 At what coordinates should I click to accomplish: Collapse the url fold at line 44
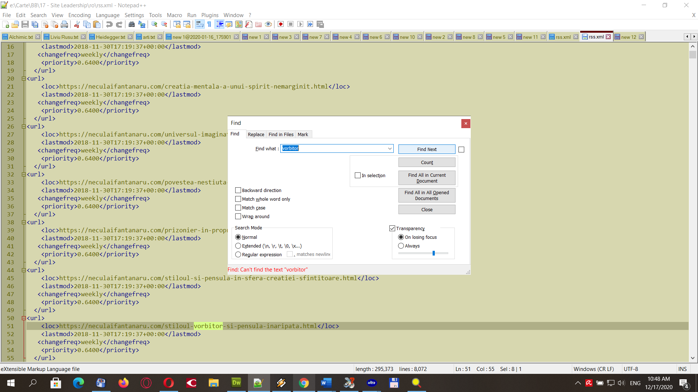pyautogui.click(x=24, y=270)
